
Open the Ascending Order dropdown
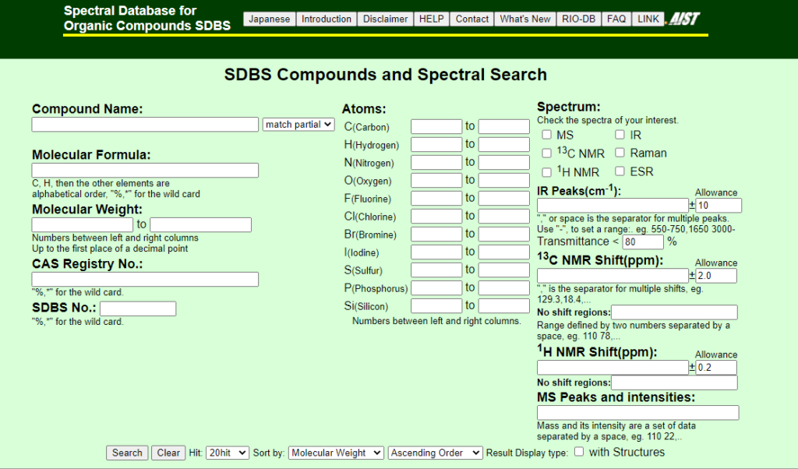(435, 453)
